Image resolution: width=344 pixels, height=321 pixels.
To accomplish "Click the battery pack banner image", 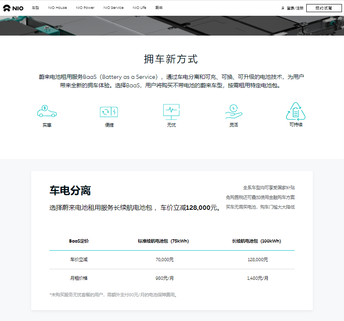I will [172, 25].
